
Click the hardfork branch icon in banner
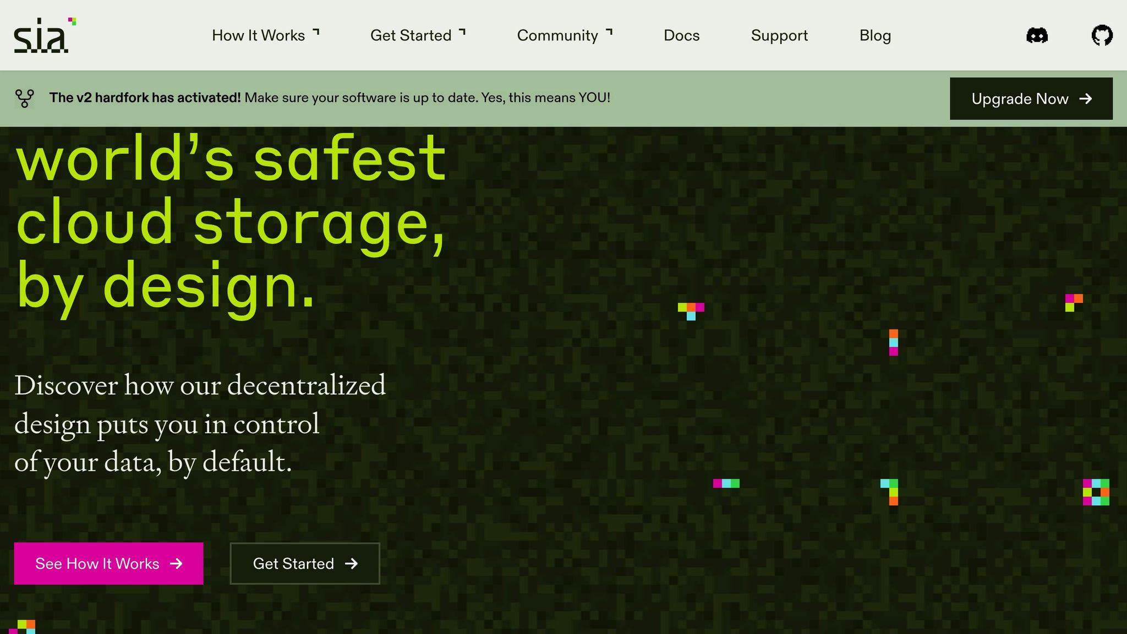(24, 99)
